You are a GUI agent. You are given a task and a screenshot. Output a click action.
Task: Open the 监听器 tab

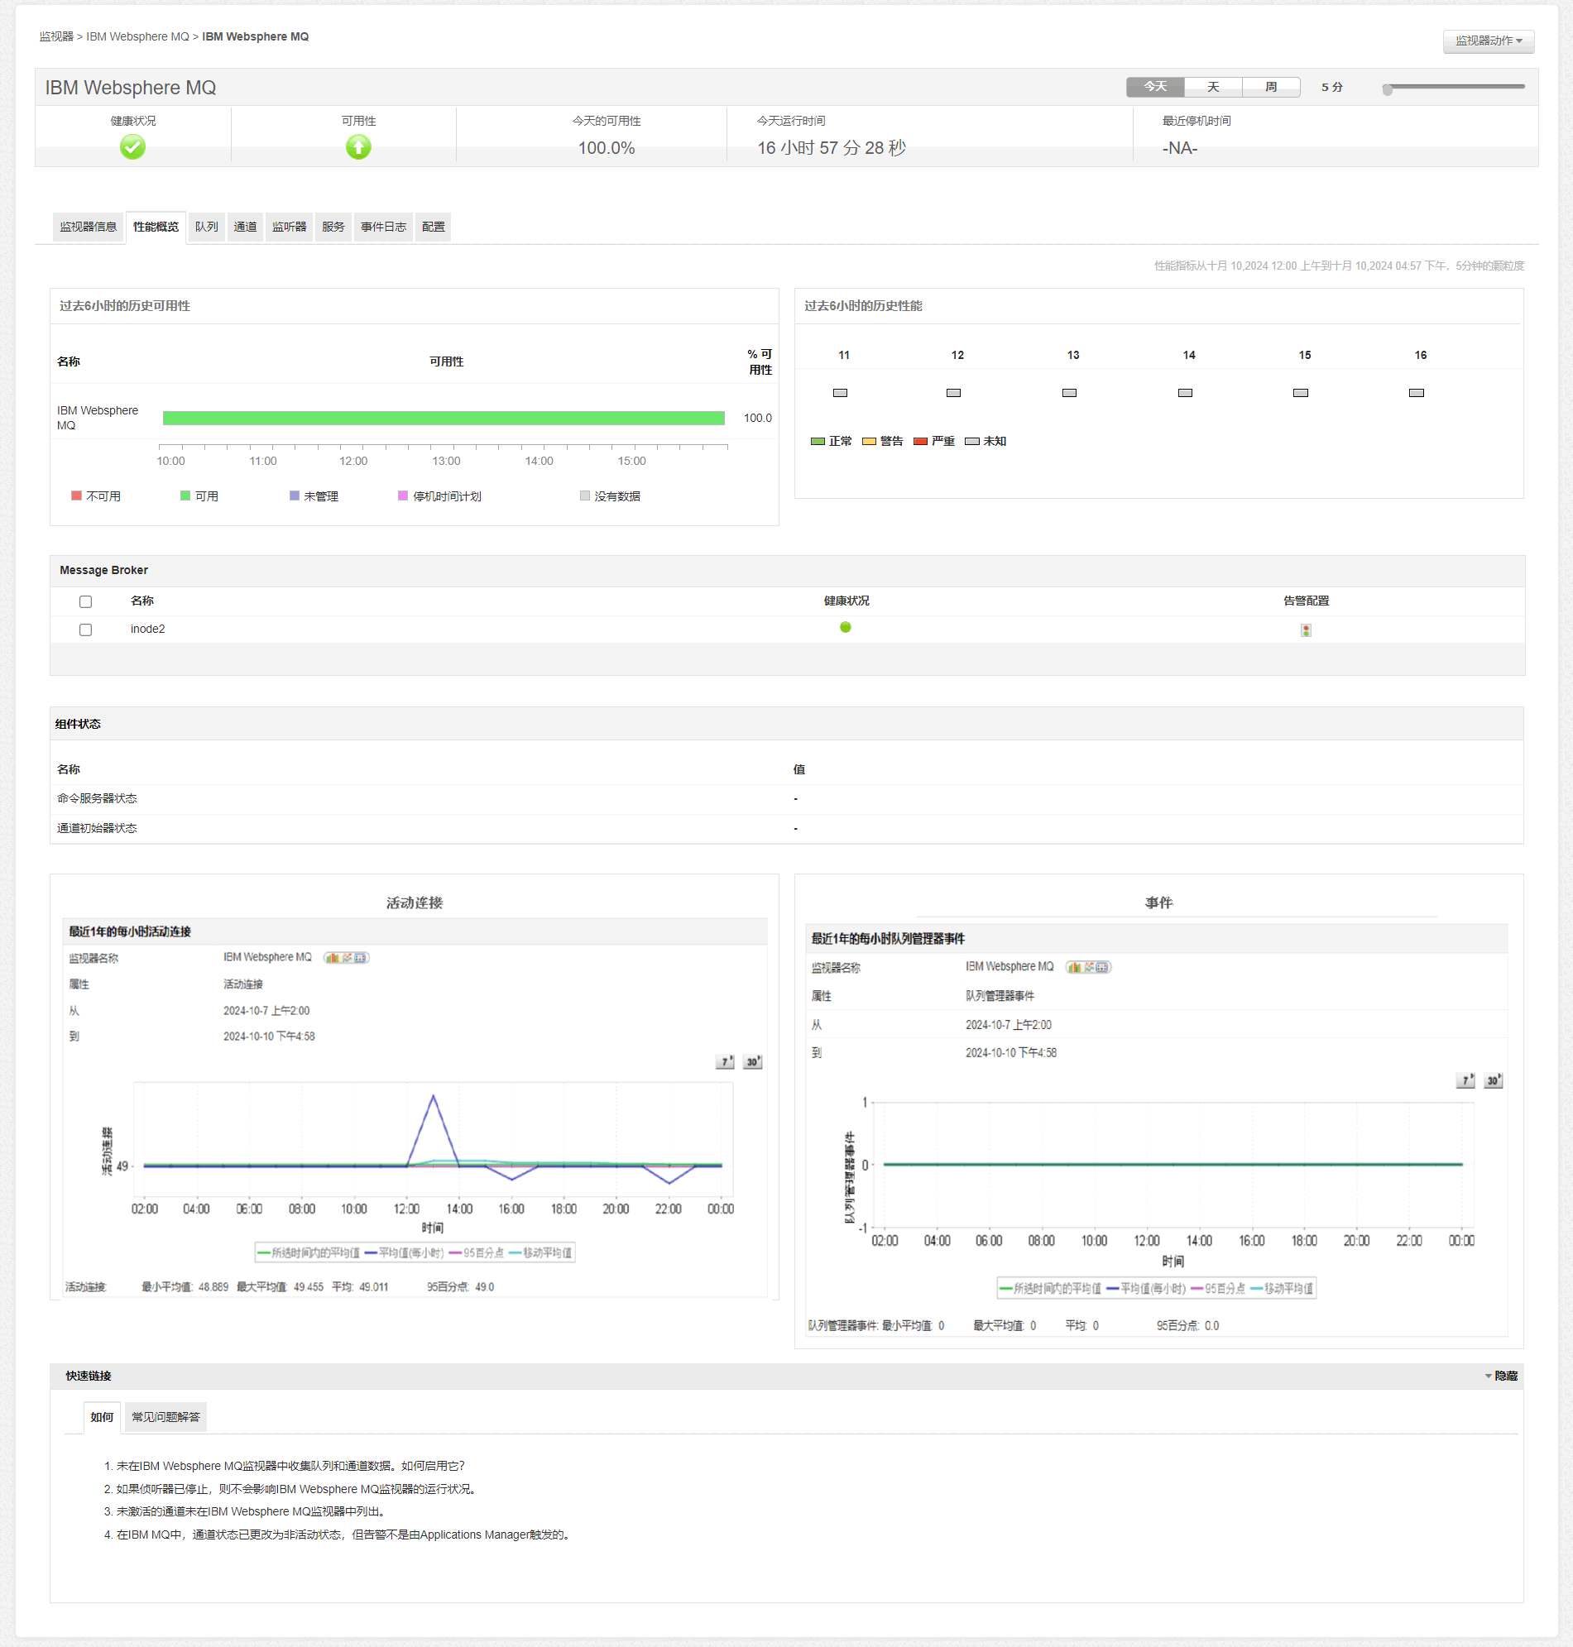[x=290, y=227]
